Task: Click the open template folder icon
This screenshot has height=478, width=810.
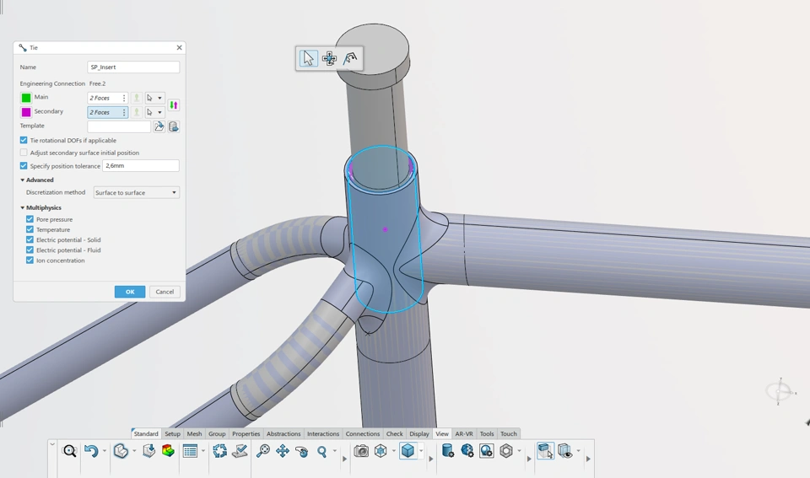Action: (159, 126)
